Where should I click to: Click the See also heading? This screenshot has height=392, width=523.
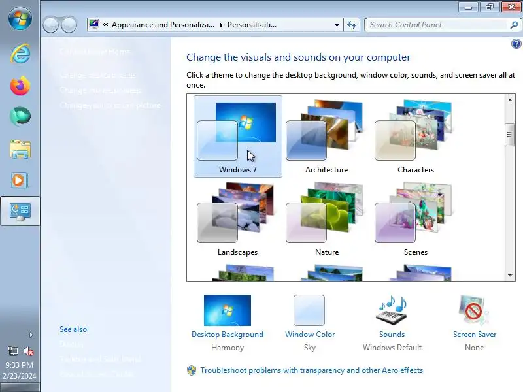coord(73,329)
